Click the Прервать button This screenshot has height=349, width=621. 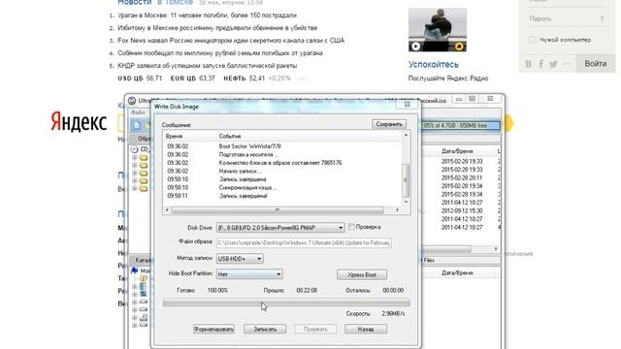[x=315, y=330]
